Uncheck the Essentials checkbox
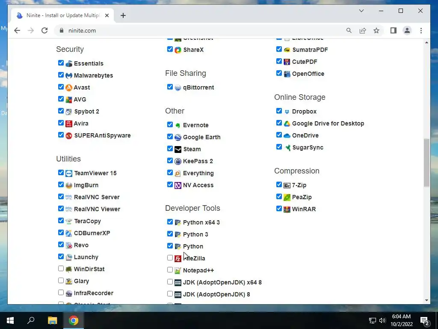This screenshot has width=438, height=329. [x=61, y=63]
